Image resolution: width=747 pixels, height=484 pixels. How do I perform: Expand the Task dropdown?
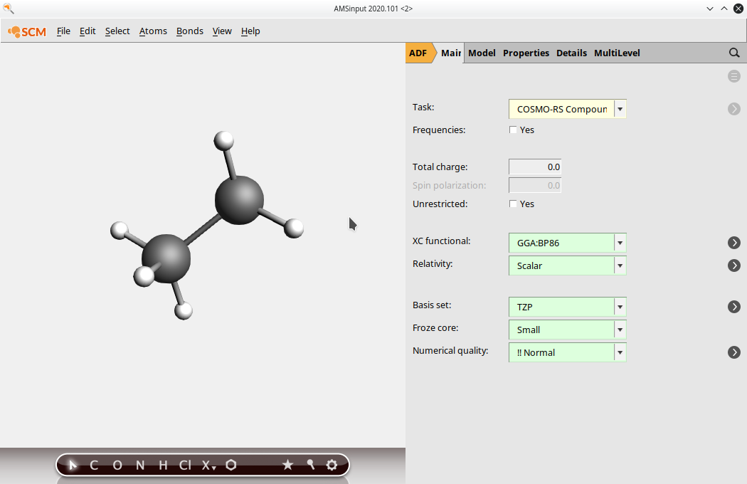[x=620, y=109]
